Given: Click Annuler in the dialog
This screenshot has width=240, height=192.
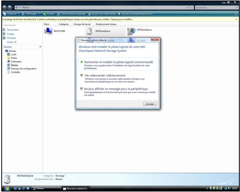Looking at the screenshot, I should 150,104.
